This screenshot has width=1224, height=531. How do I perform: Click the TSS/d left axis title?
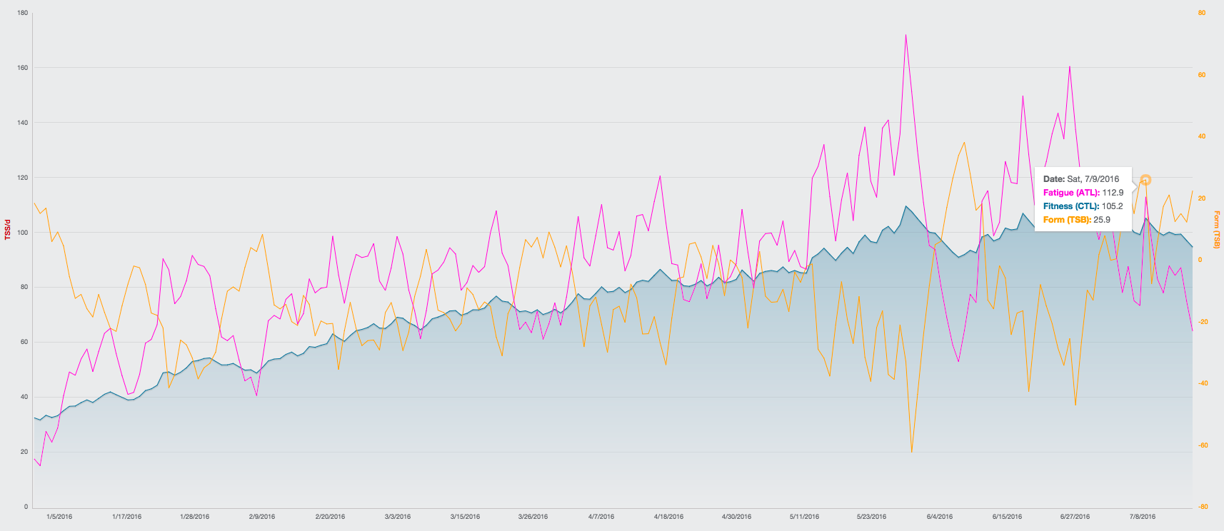click(x=7, y=229)
